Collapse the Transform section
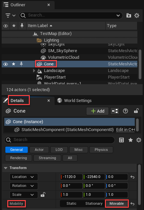 click(x=6, y=168)
